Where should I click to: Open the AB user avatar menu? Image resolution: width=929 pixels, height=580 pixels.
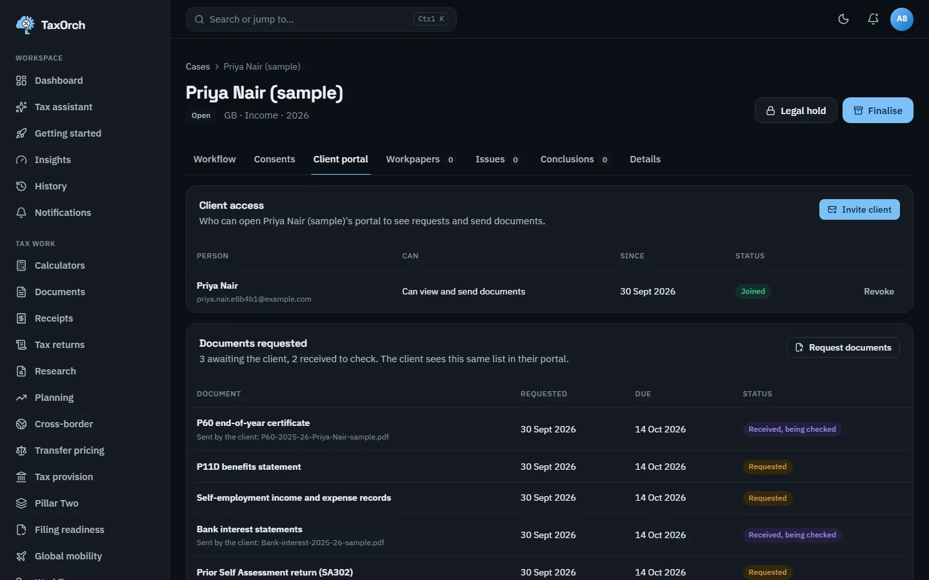(902, 19)
